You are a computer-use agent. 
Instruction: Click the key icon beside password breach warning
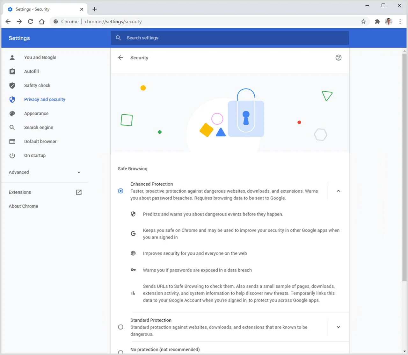133,270
